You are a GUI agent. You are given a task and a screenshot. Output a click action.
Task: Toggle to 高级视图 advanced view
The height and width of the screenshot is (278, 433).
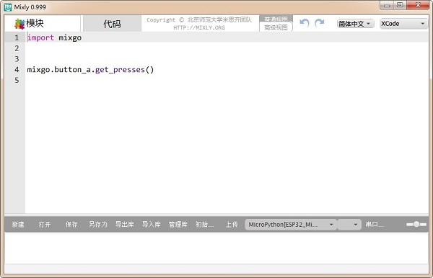pos(276,27)
